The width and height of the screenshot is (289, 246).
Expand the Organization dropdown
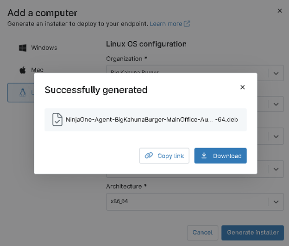pyautogui.click(x=276, y=73)
